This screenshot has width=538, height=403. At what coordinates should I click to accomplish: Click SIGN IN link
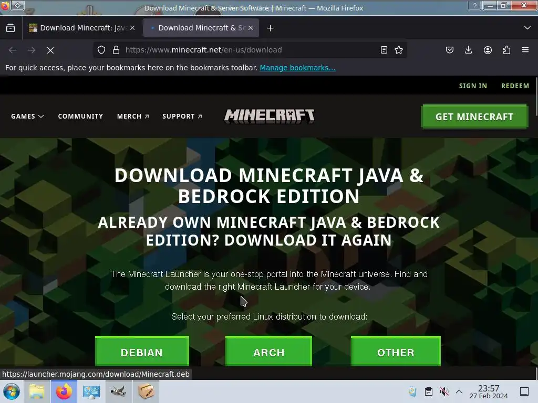pos(473,86)
